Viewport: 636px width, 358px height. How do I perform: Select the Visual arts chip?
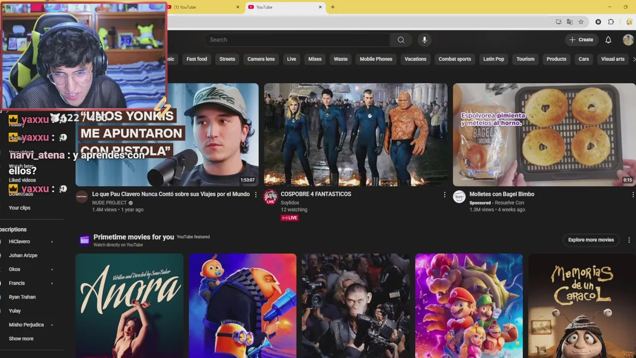pos(613,59)
